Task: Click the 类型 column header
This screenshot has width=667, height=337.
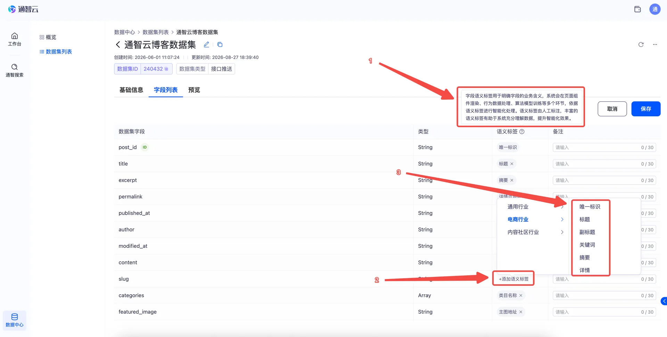Action: 423,132
